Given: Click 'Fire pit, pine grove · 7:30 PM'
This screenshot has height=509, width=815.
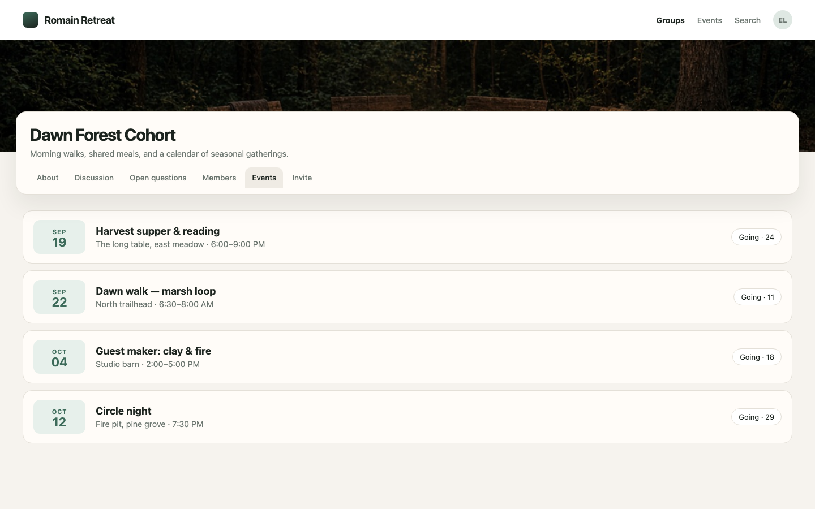Looking at the screenshot, I should [x=149, y=424].
